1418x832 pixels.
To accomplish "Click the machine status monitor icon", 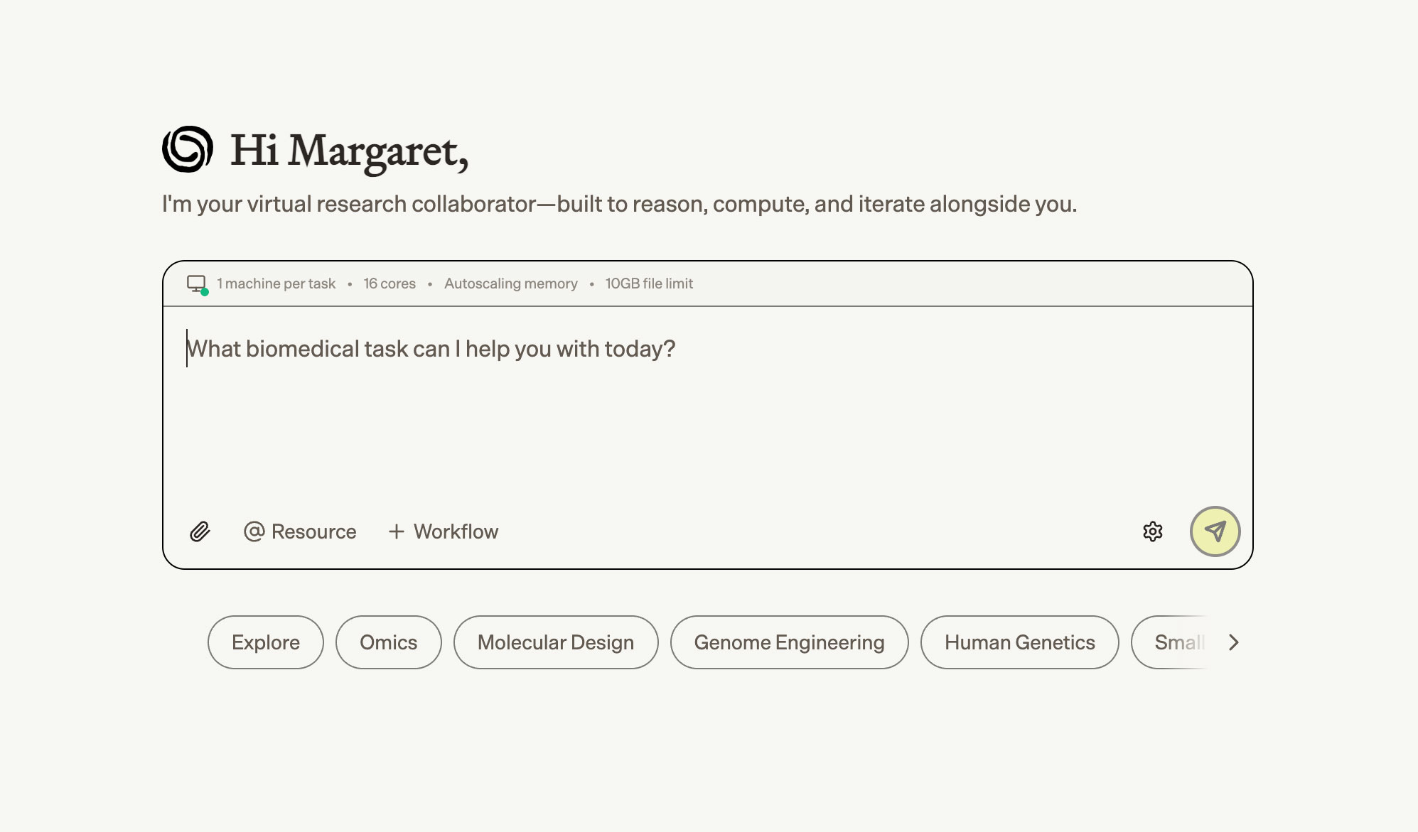I will point(197,284).
